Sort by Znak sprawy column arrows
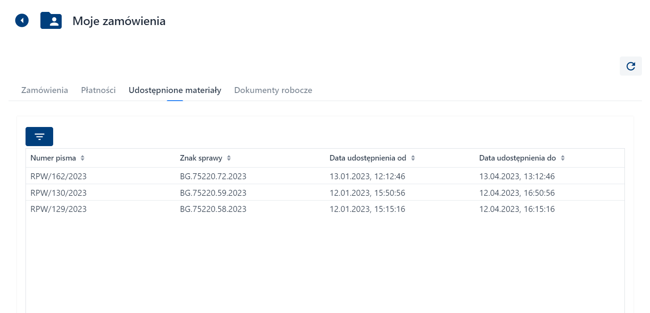650x313 pixels. 229,158
